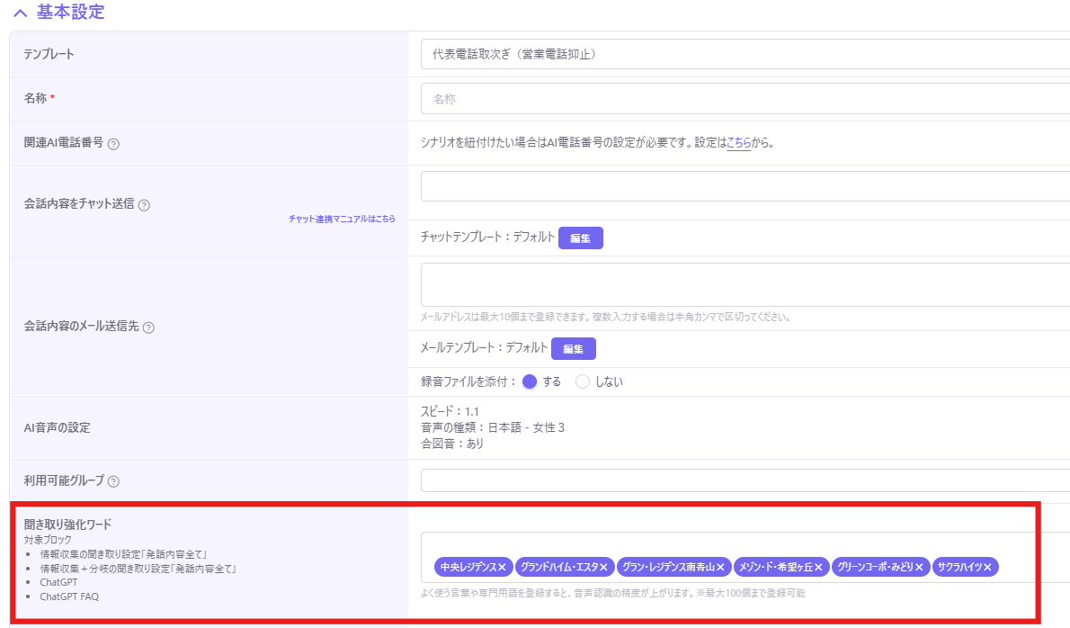Edit the mail template with 編集 button
Image resolution: width=1070 pixels, height=628 pixels.
(574, 349)
